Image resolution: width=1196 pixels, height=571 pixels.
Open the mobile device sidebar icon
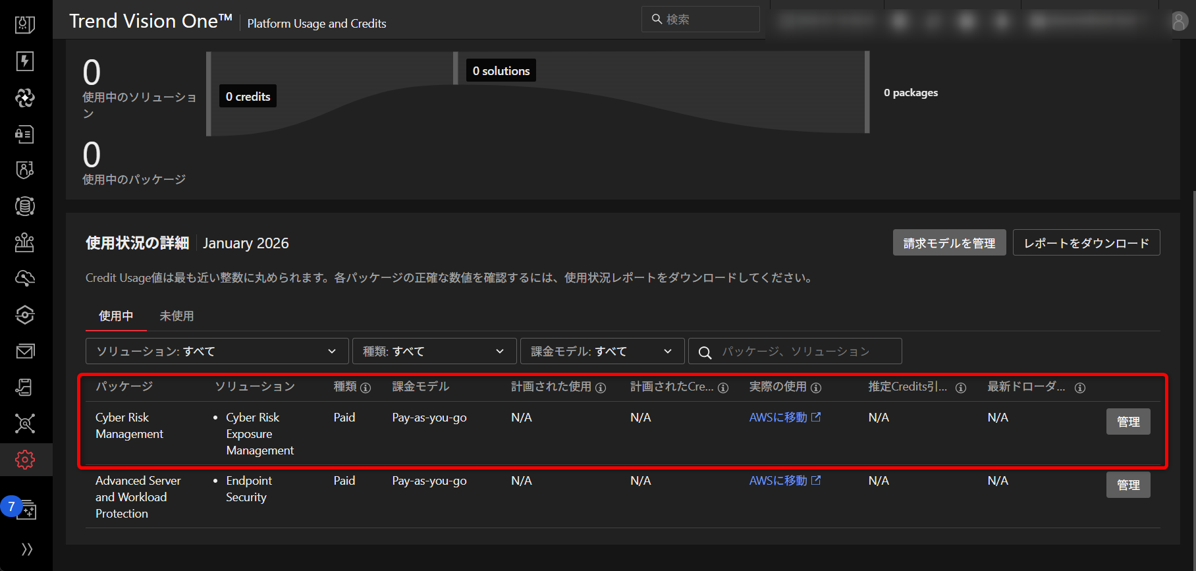pos(25,387)
